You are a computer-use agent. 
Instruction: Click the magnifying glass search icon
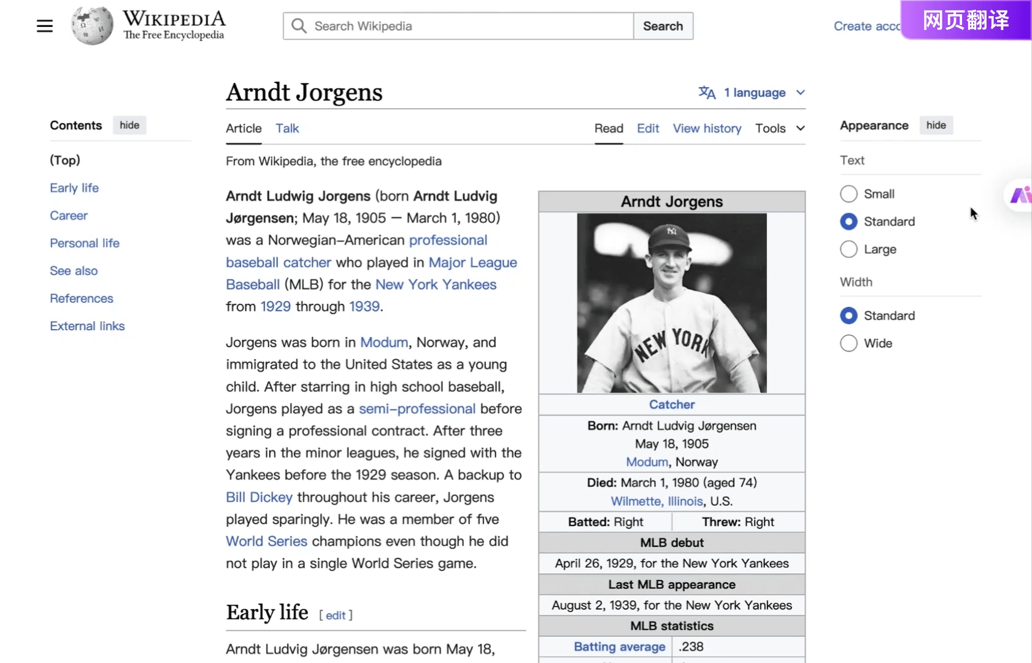[x=299, y=26]
